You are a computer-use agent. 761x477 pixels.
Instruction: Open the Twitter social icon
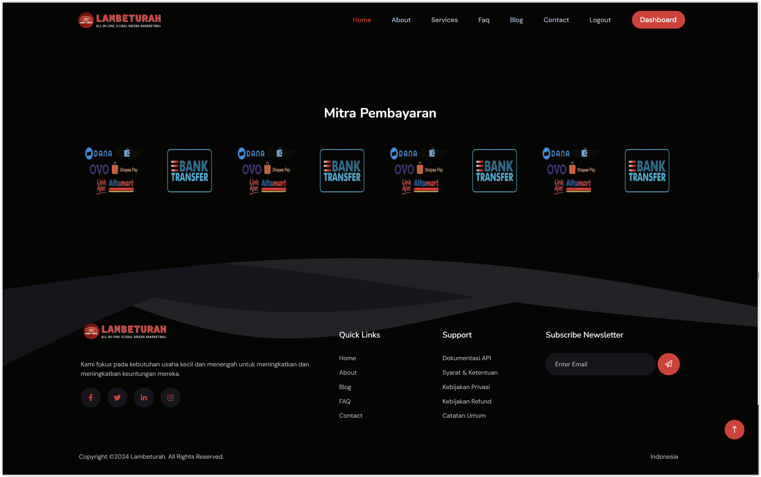(x=117, y=397)
